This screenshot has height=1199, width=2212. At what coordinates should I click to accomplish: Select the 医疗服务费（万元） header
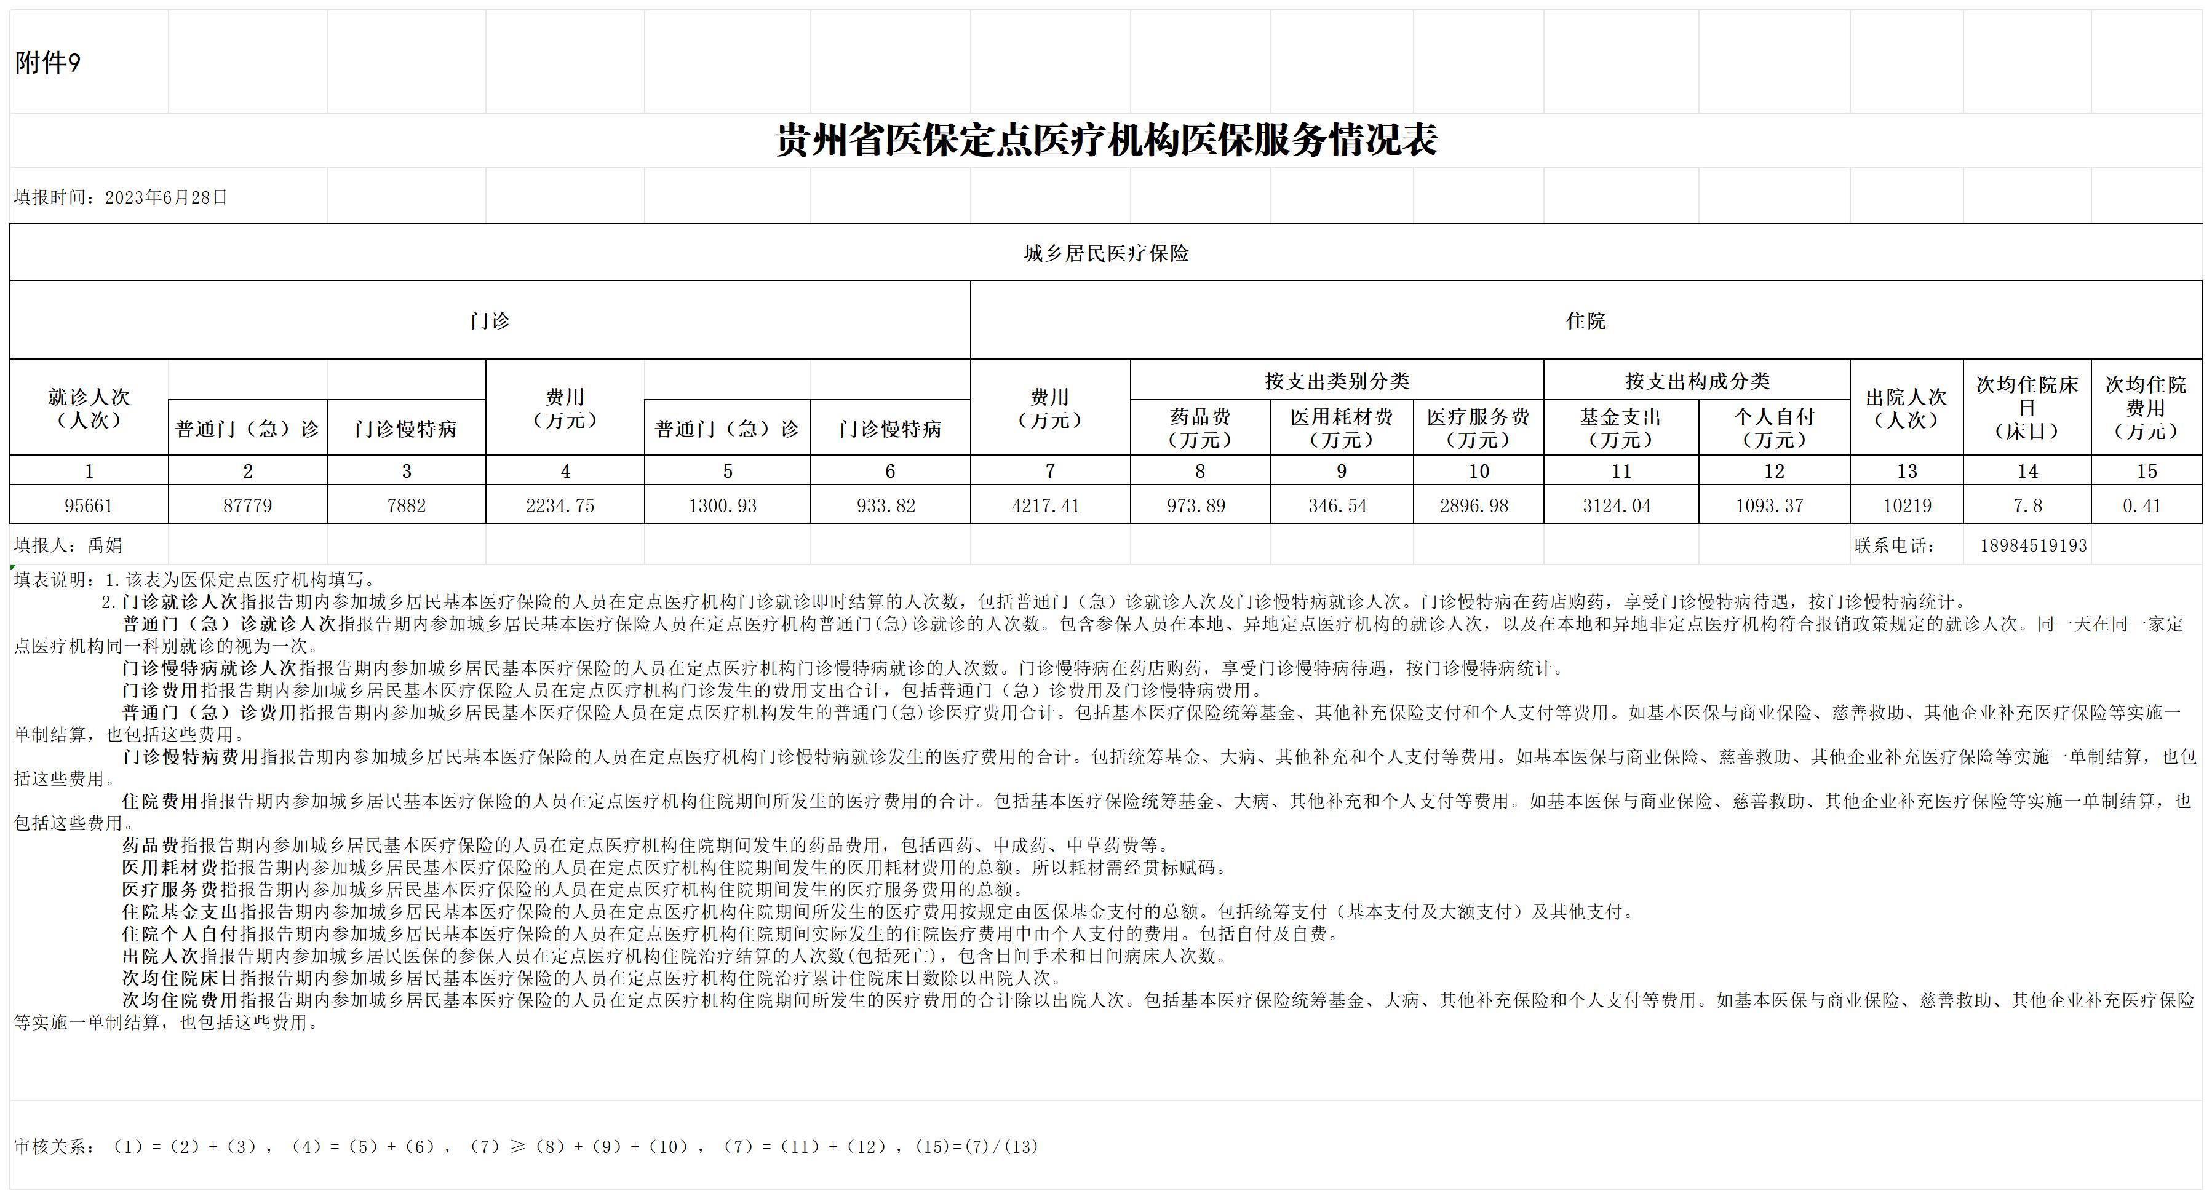[1478, 427]
